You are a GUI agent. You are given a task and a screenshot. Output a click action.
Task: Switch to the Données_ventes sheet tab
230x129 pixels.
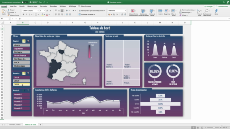[15, 125]
